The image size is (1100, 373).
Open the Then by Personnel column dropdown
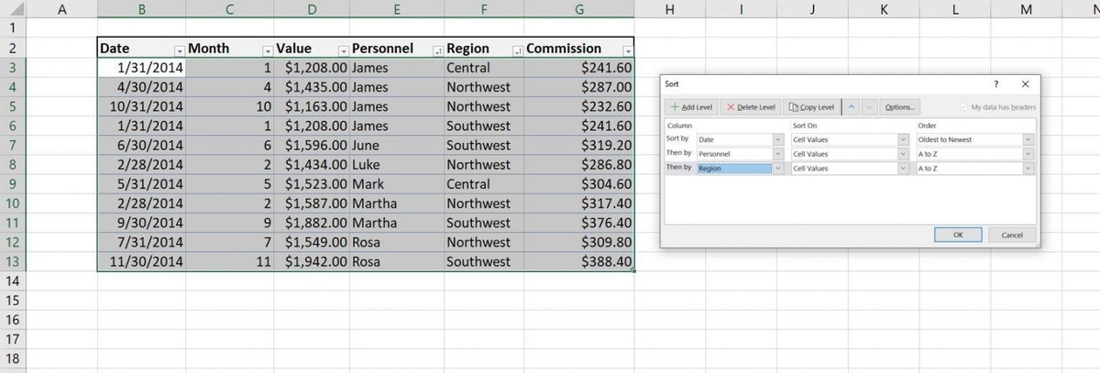point(778,154)
